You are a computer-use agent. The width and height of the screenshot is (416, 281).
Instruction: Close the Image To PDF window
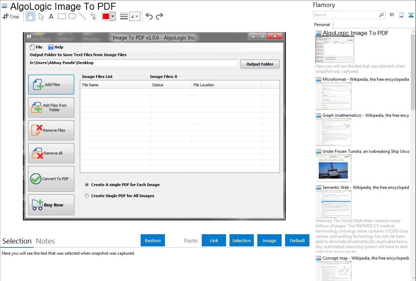[x=275, y=36]
